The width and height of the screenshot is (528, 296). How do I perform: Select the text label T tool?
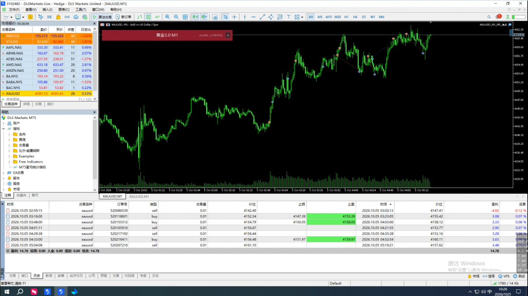[288, 17]
